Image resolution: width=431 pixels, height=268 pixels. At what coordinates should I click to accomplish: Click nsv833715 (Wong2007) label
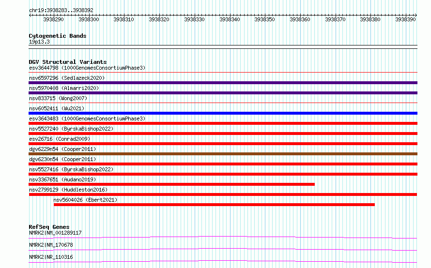pos(58,98)
